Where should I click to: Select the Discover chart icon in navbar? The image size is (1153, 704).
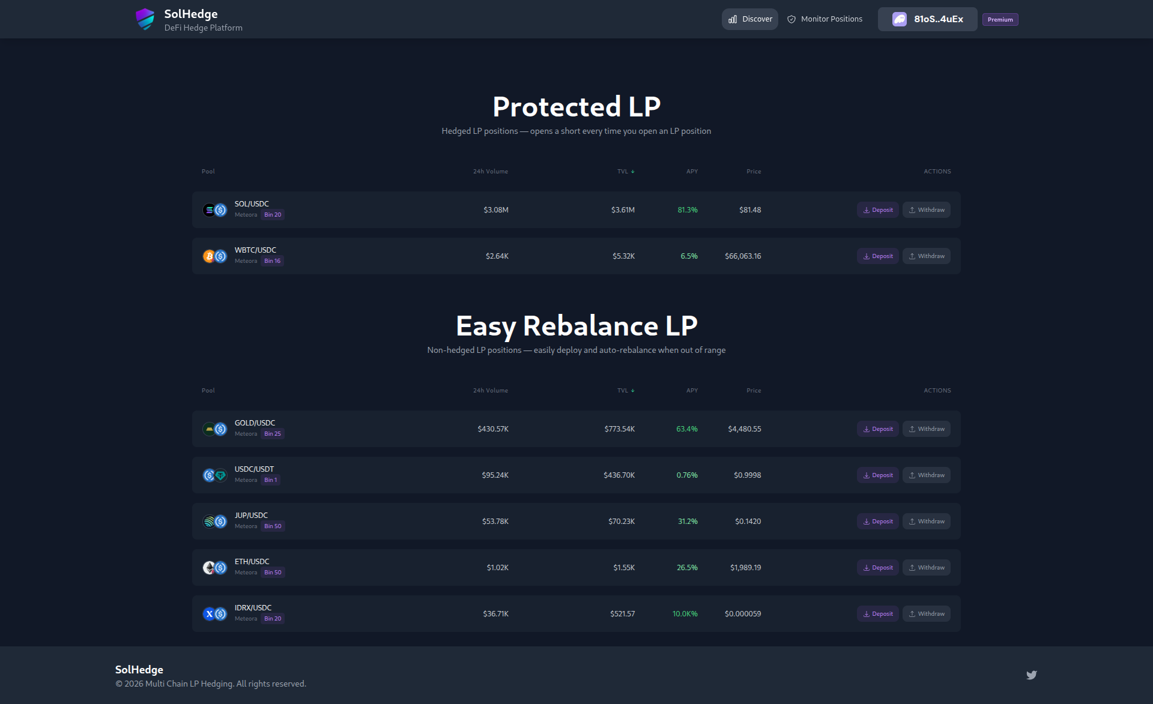click(733, 19)
